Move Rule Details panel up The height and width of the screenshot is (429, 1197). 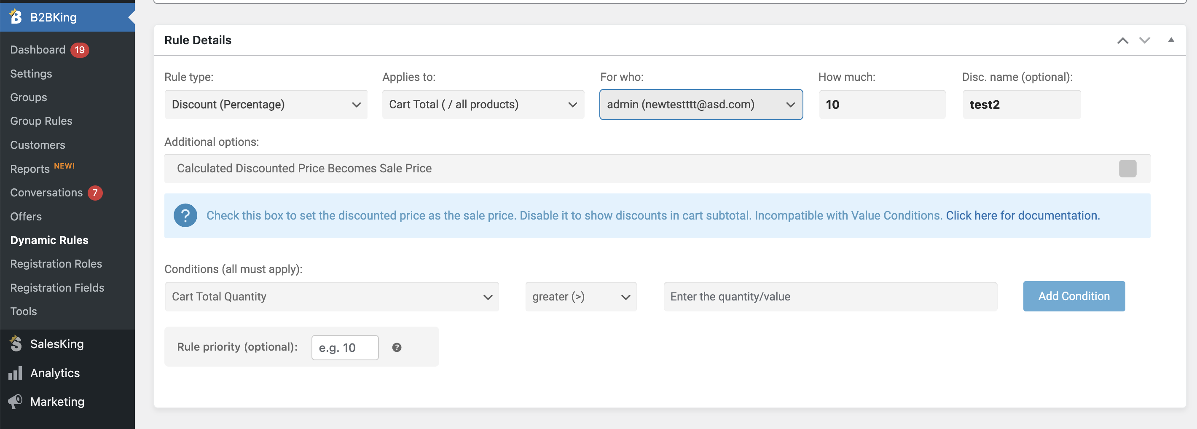pos(1123,40)
